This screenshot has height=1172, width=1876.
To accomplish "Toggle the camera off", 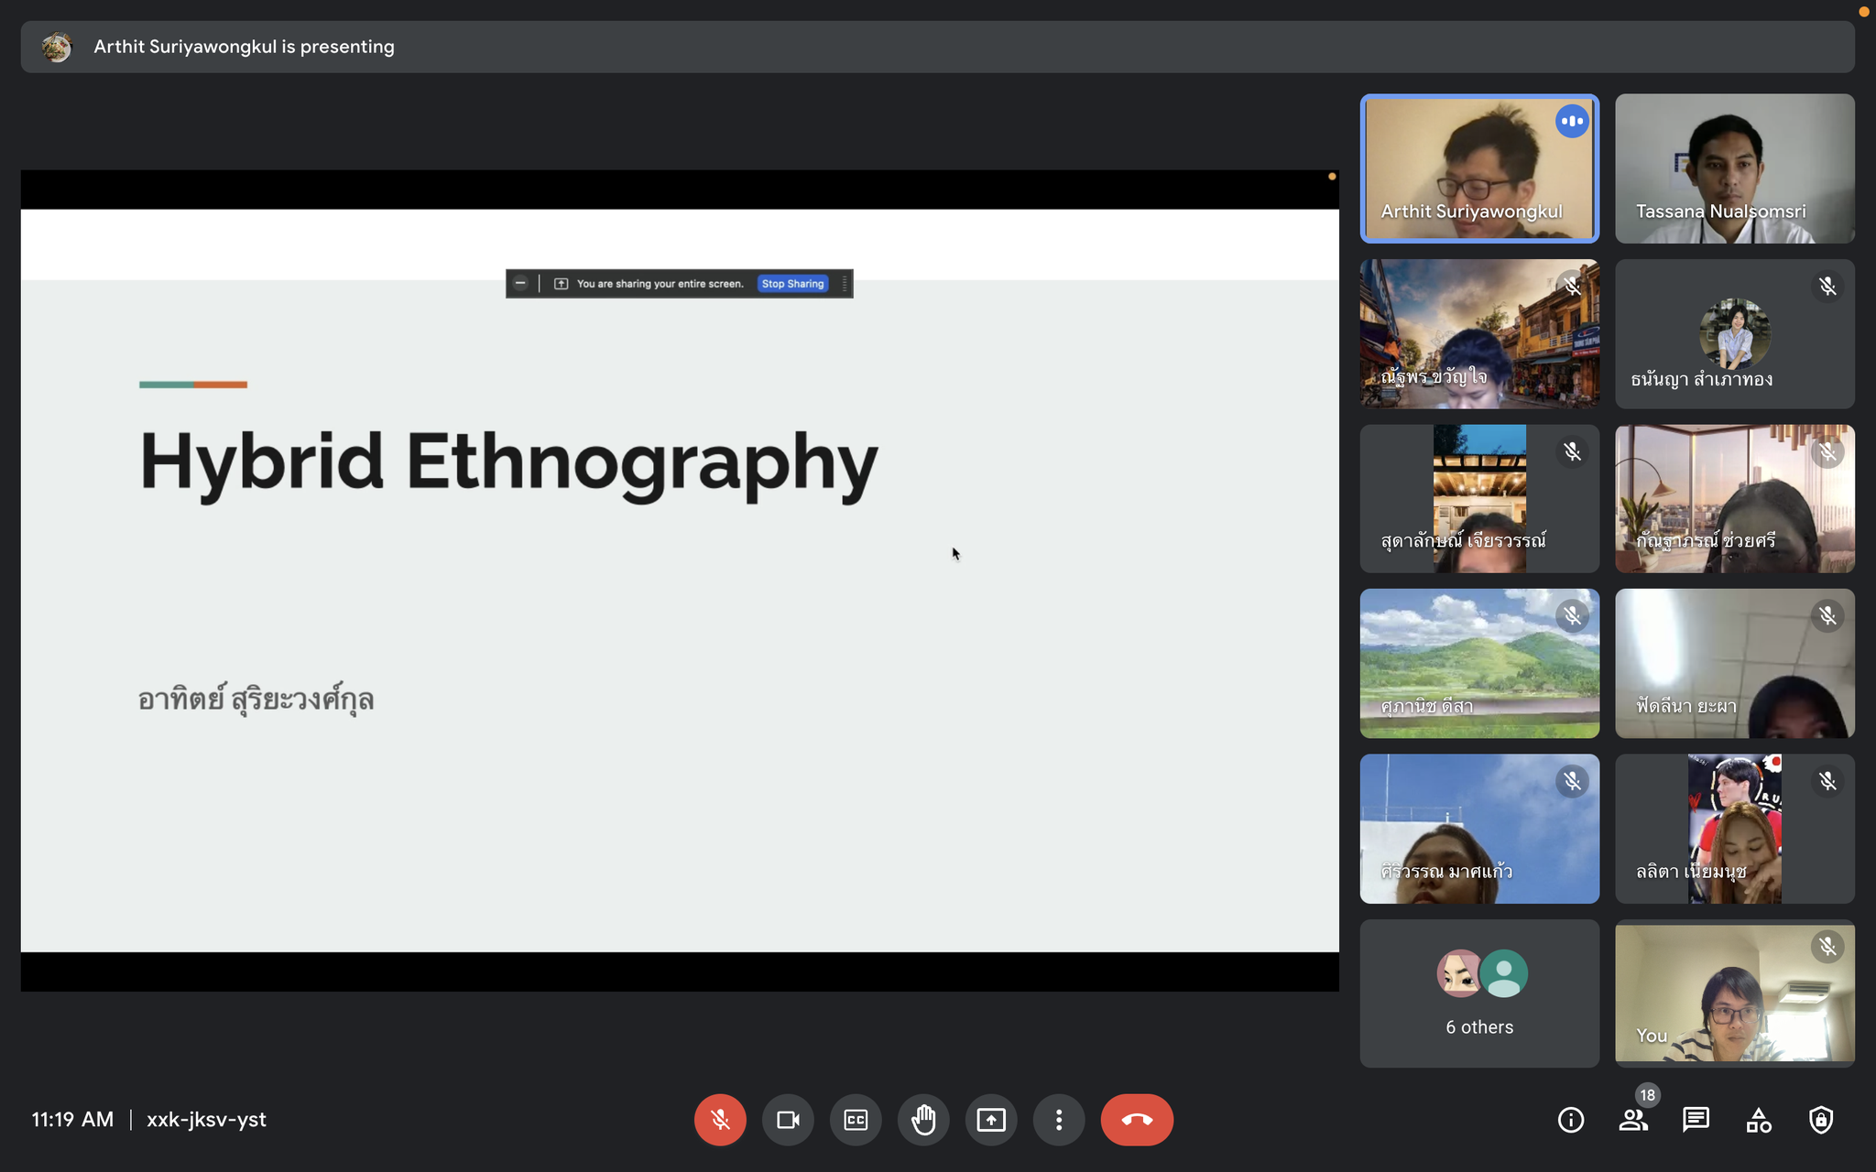I will click(788, 1119).
